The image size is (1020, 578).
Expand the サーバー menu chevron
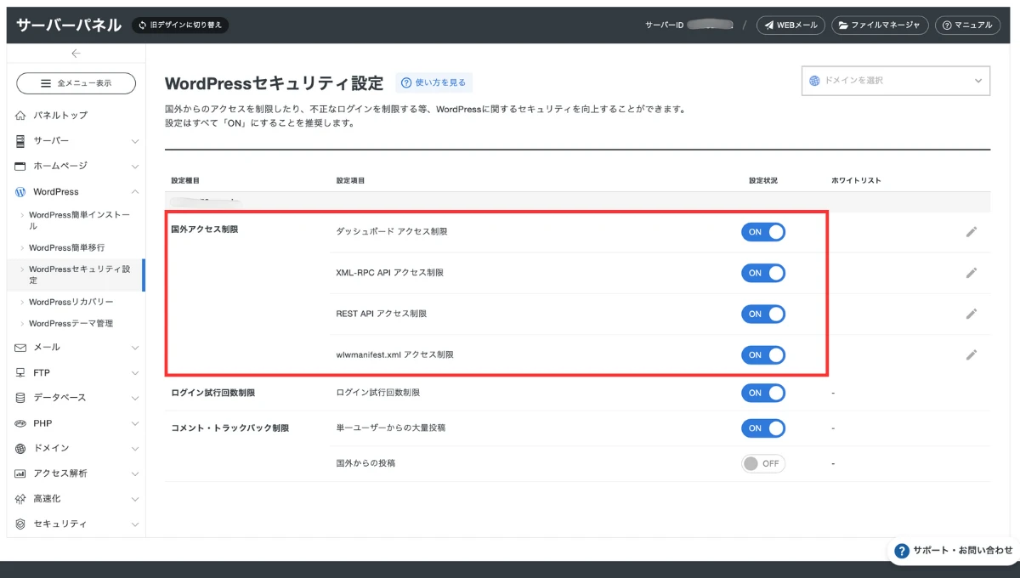134,141
